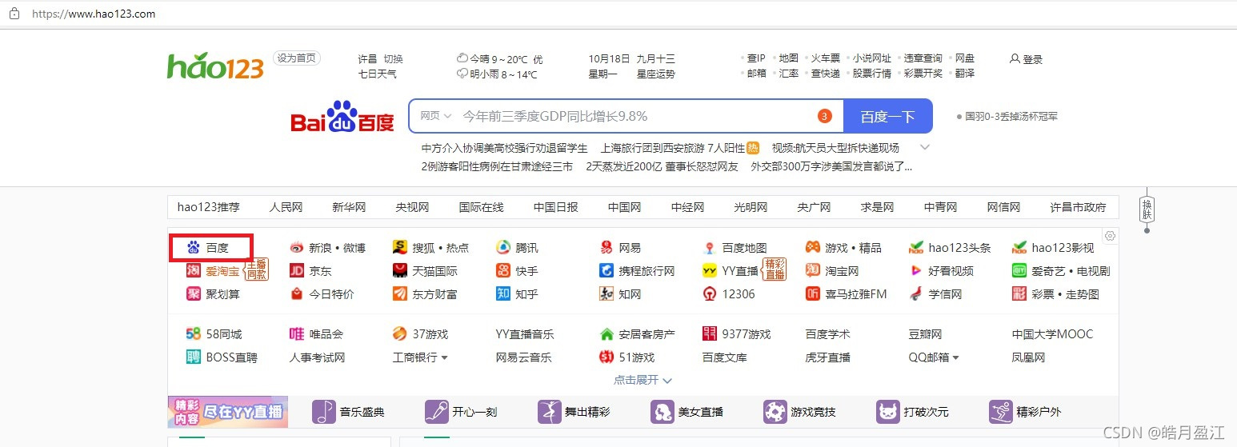Click the user login icon 登录
Image resolution: width=1237 pixels, height=447 pixels.
coord(1014,59)
